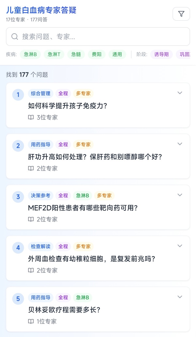Open question 外周血检查有幼稚粒细胞，是复发前兆吗？
196x337 pixels.
tap(91, 259)
